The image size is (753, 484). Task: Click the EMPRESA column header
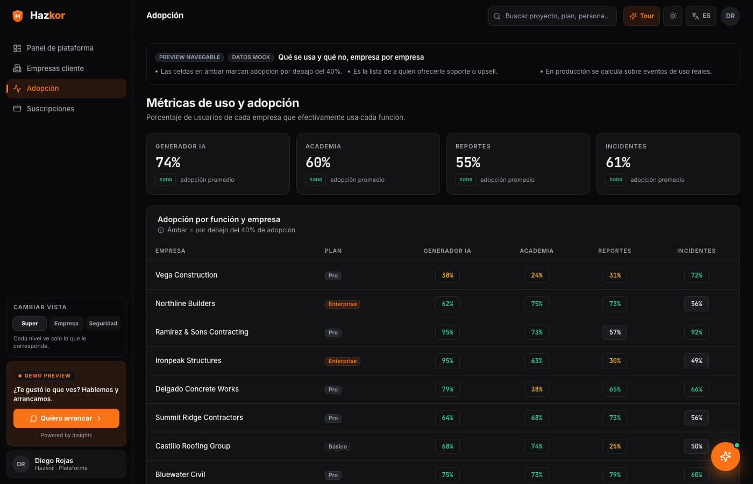pos(171,251)
